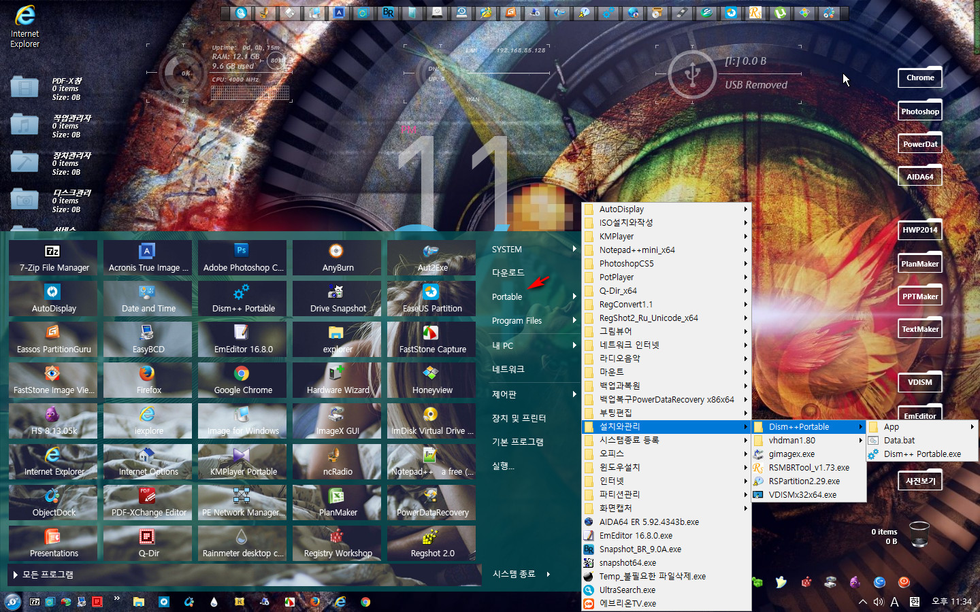Viewport: 980px width, 612px height.
Task: Run UltraSearch.exe entry
Action: point(666,590)
